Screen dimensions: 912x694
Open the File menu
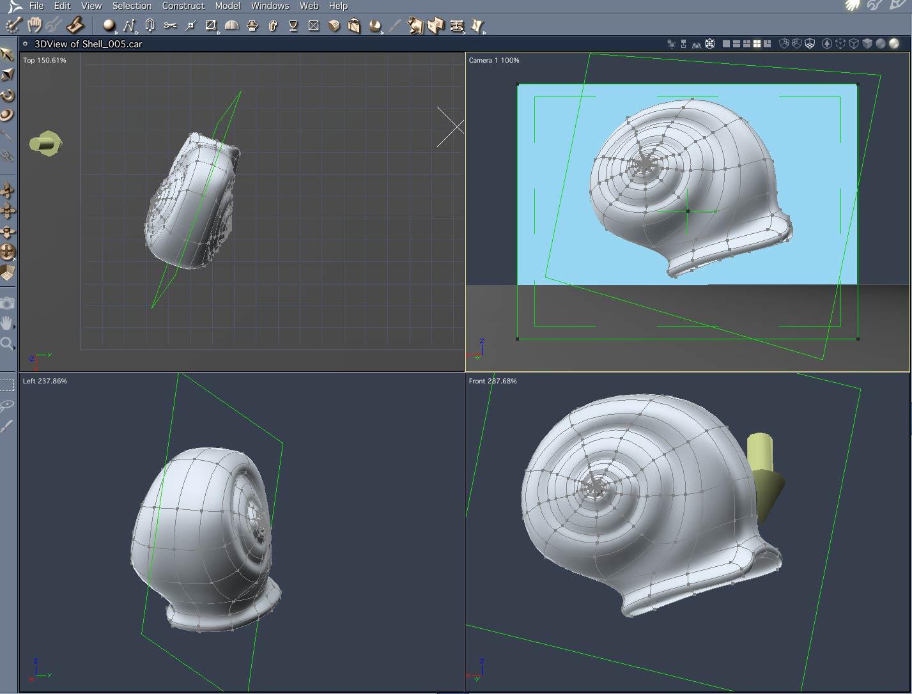click(36, 6)
